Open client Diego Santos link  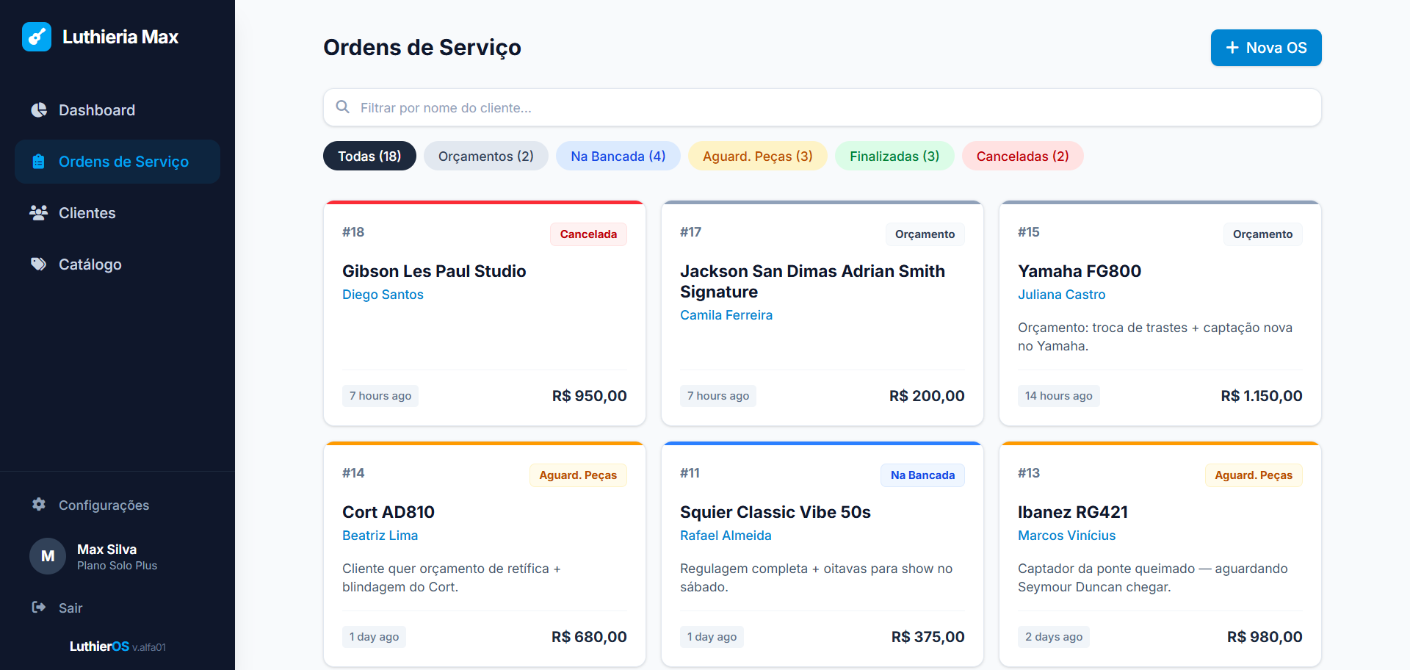pos(383,295)
